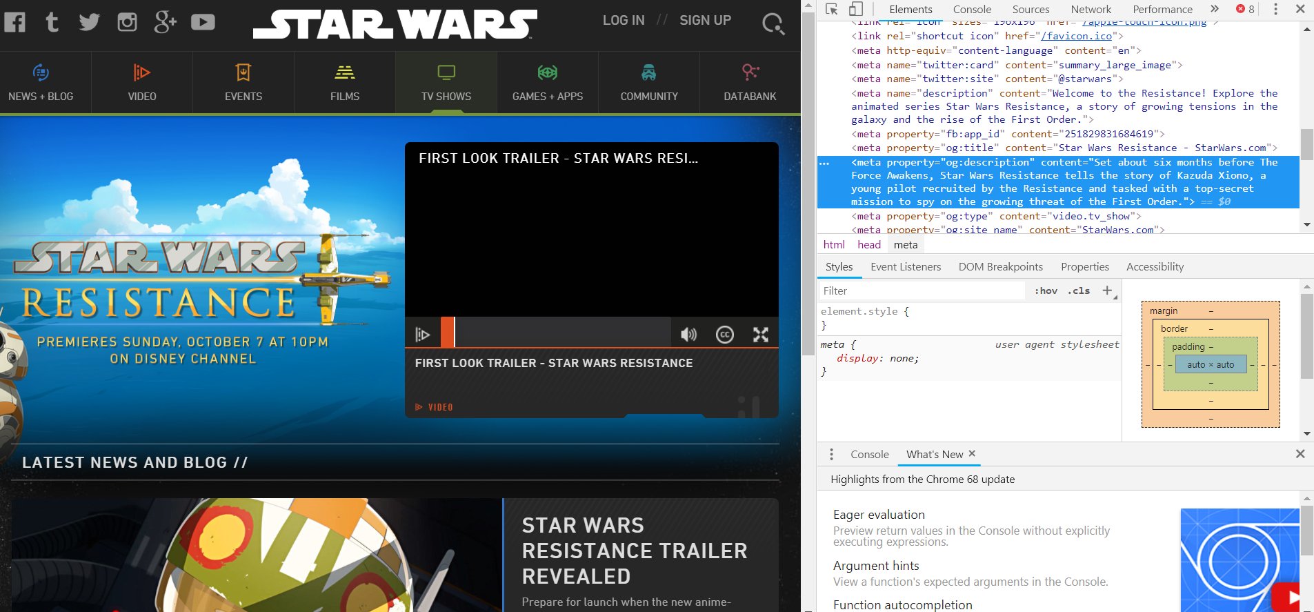Open DevTools customize three-dot menu

click(x=1275, y=9)
